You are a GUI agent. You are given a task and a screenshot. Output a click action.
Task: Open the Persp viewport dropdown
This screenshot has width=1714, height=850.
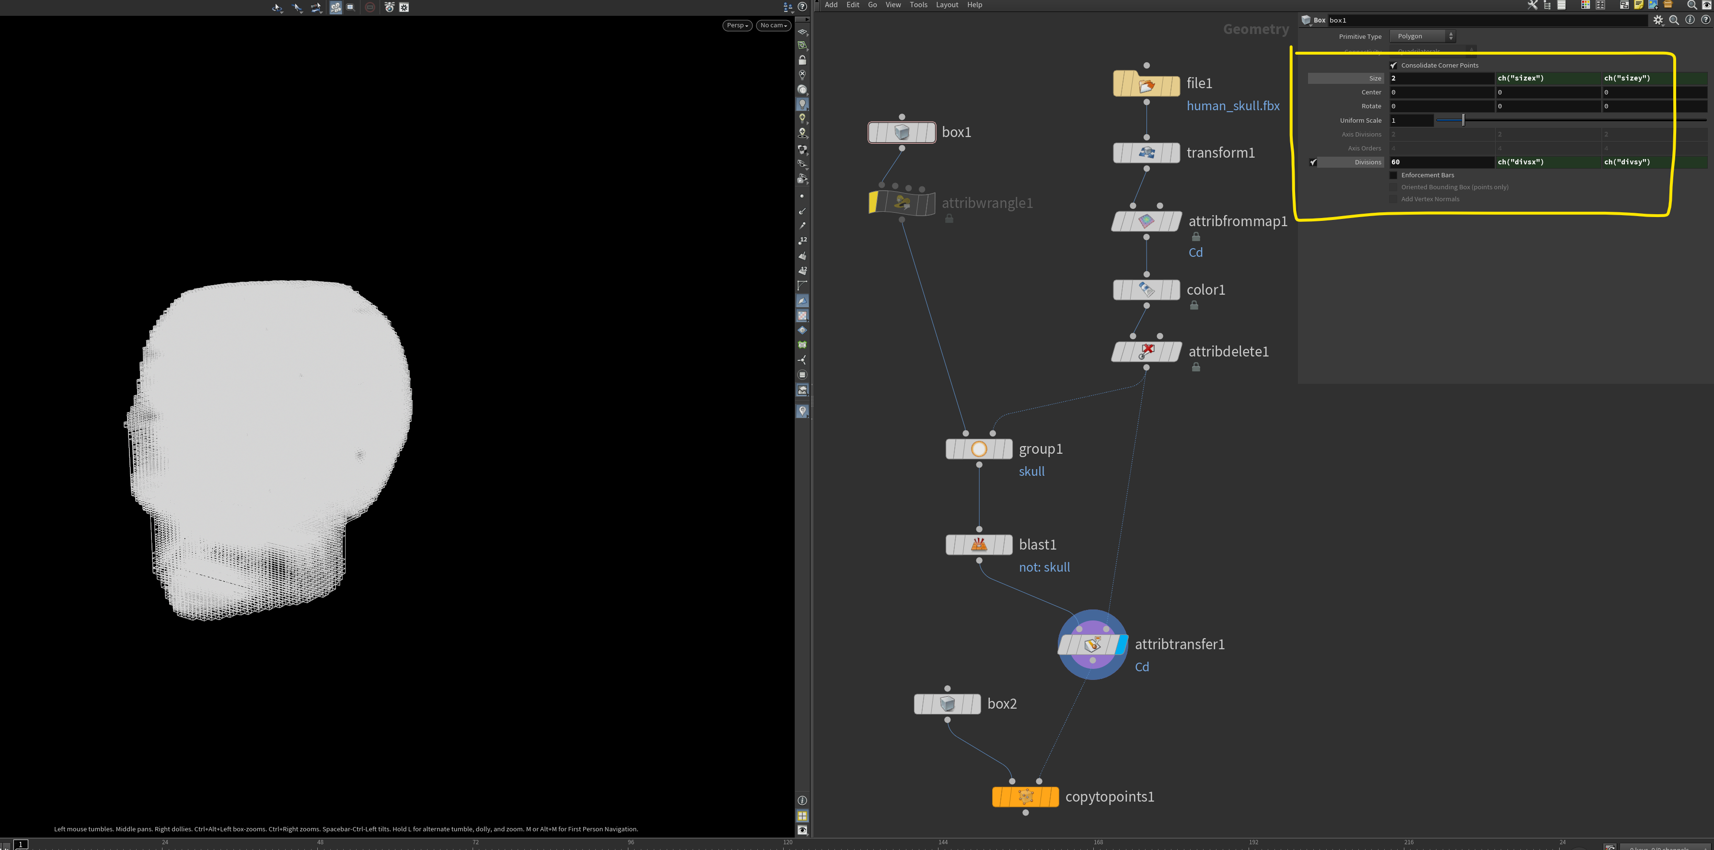click(737, 25)
